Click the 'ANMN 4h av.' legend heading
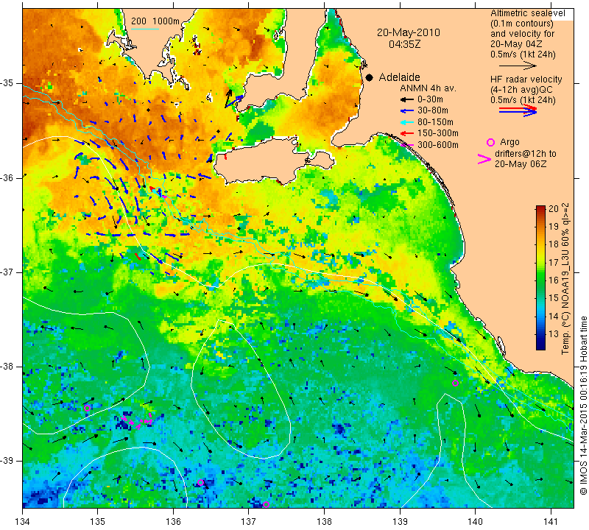 click(428, 88)
